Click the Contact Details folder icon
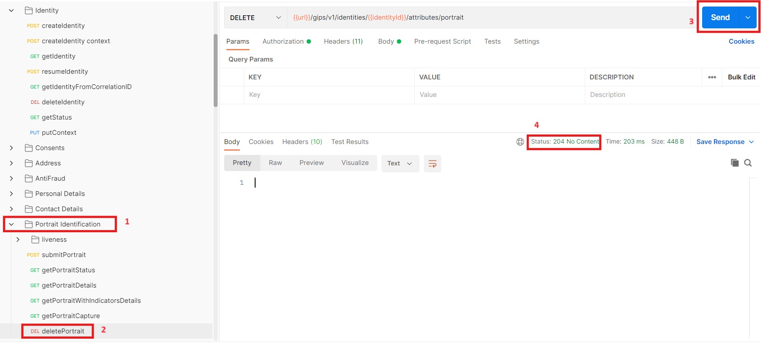 pyautogui.click(x=29, y=209)
